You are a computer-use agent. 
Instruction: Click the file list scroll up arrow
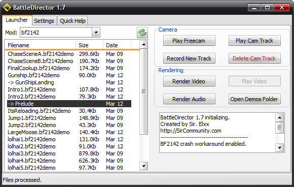click(143, 45)
